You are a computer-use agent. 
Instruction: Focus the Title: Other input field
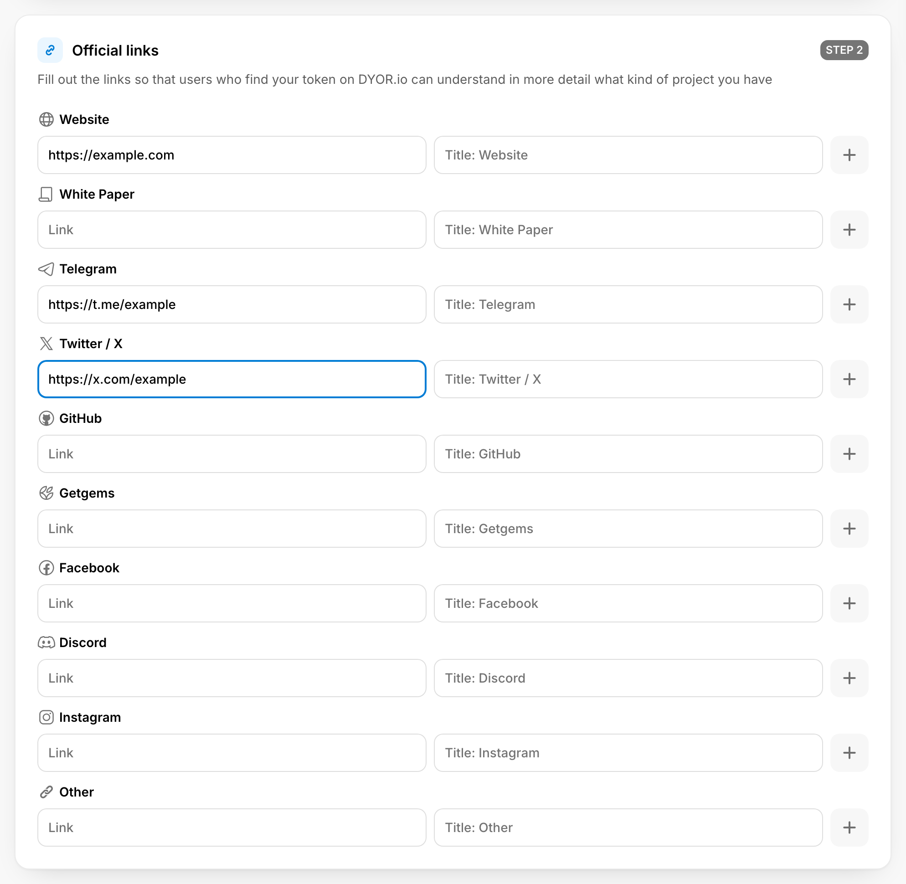[x=628, y=828]
